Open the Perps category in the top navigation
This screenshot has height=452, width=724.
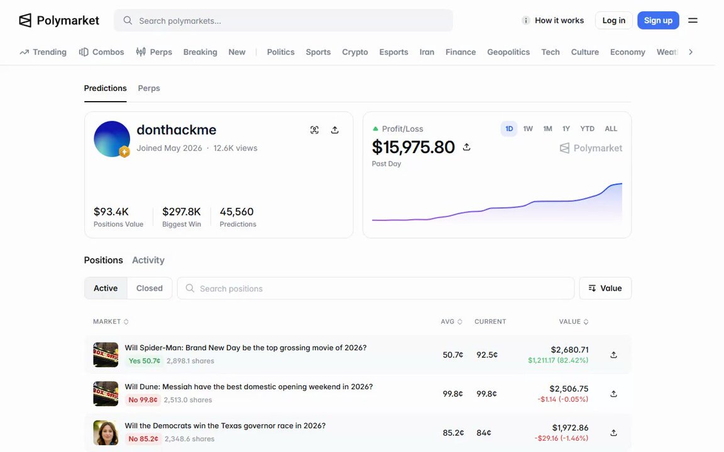[x=154, y=52]
